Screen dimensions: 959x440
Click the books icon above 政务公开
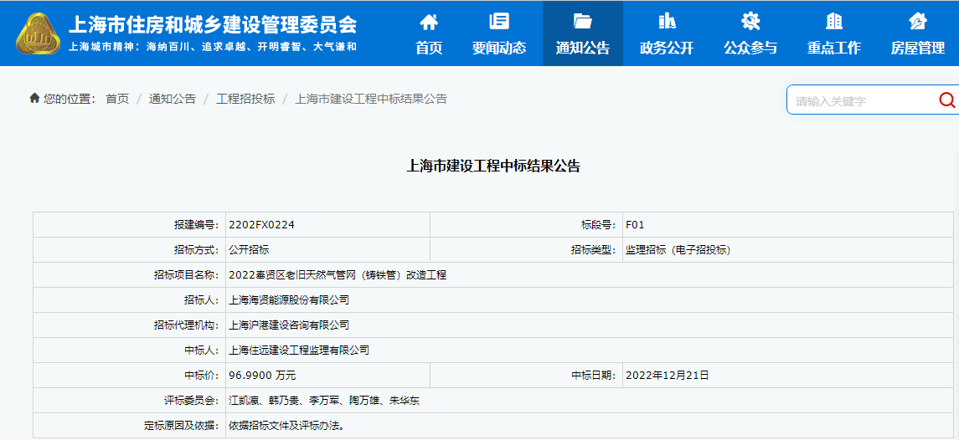pyautogui.click(x=667, y=22)
